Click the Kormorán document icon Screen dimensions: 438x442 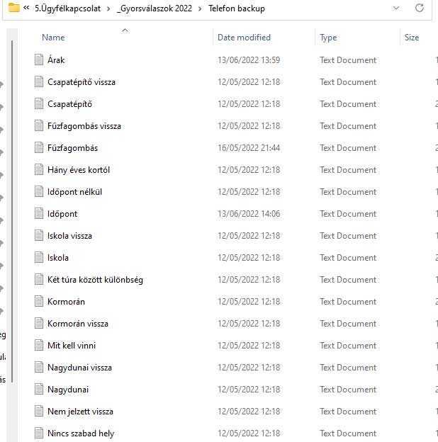click(39, 302)
